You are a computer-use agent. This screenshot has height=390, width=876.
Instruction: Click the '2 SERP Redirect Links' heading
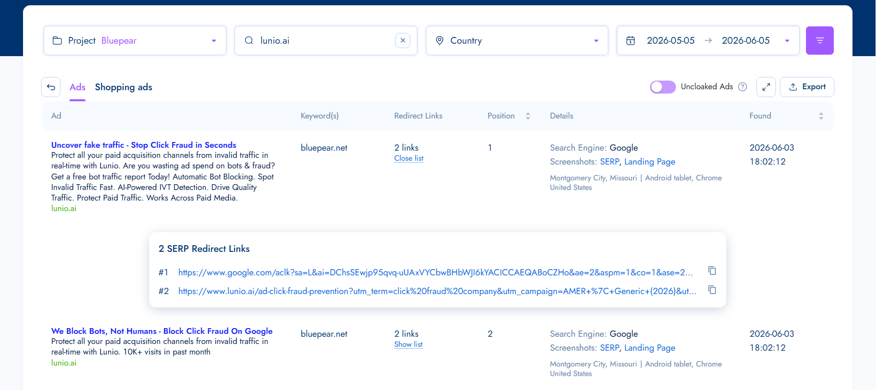(x=204, y=248)
